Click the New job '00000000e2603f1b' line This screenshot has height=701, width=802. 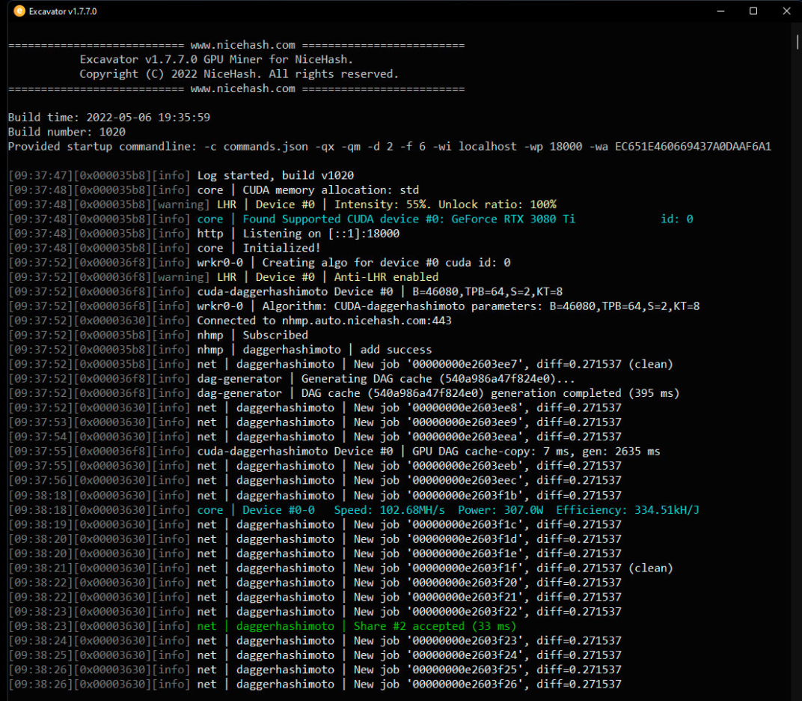coord(314,495)
